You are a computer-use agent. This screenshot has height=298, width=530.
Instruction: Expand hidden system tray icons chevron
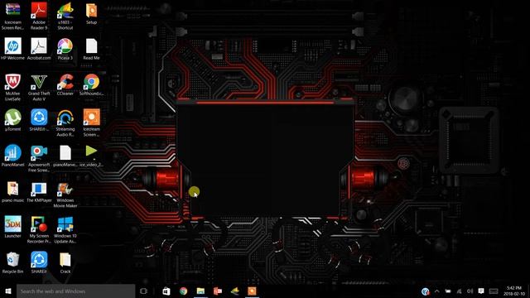tap(436, 291)
